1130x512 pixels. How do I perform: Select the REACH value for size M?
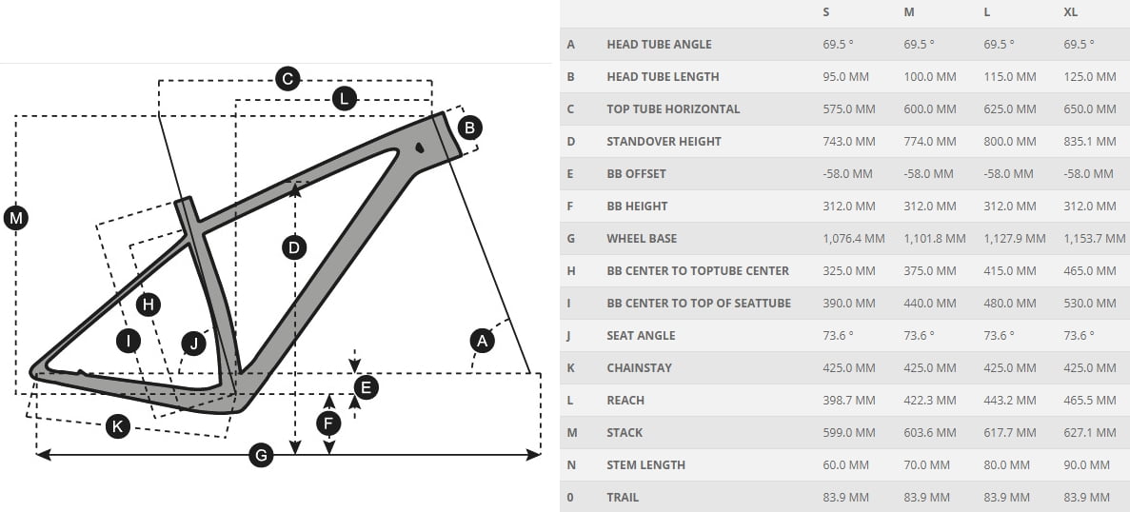(x=930, y=401)
